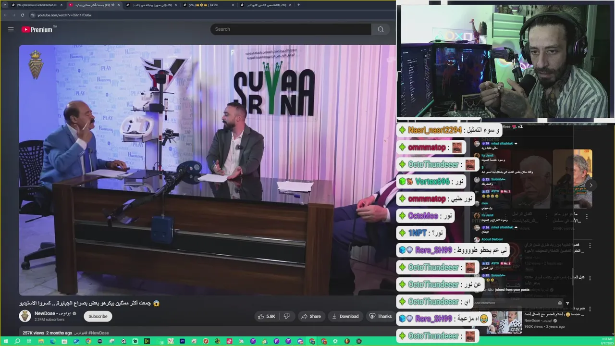Show next Shorts with the arrow

tap(591, 185)
